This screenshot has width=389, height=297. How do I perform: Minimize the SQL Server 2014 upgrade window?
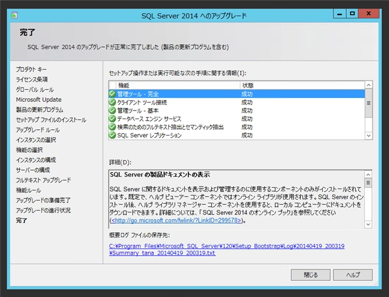340,14
